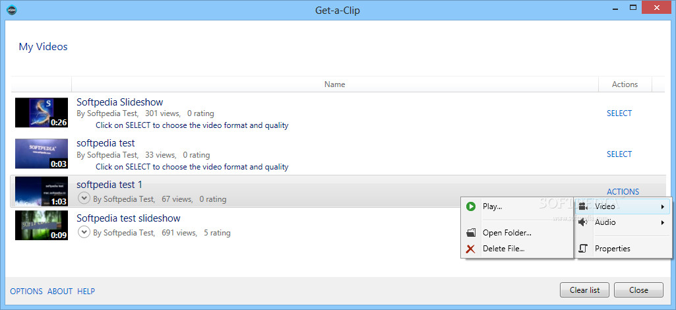Click the Video camera icon in the menu
This screenshot has width=676, height=310.
point(583,206)
